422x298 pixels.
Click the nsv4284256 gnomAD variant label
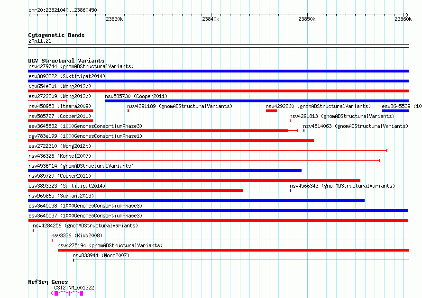pos(85,226)
